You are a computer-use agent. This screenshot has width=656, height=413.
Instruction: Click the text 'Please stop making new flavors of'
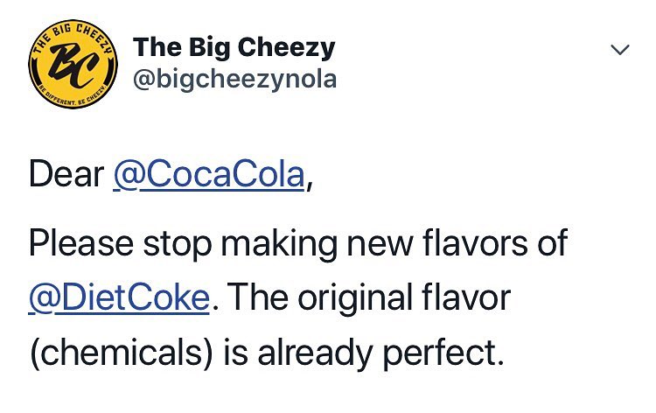coord(297,242)
